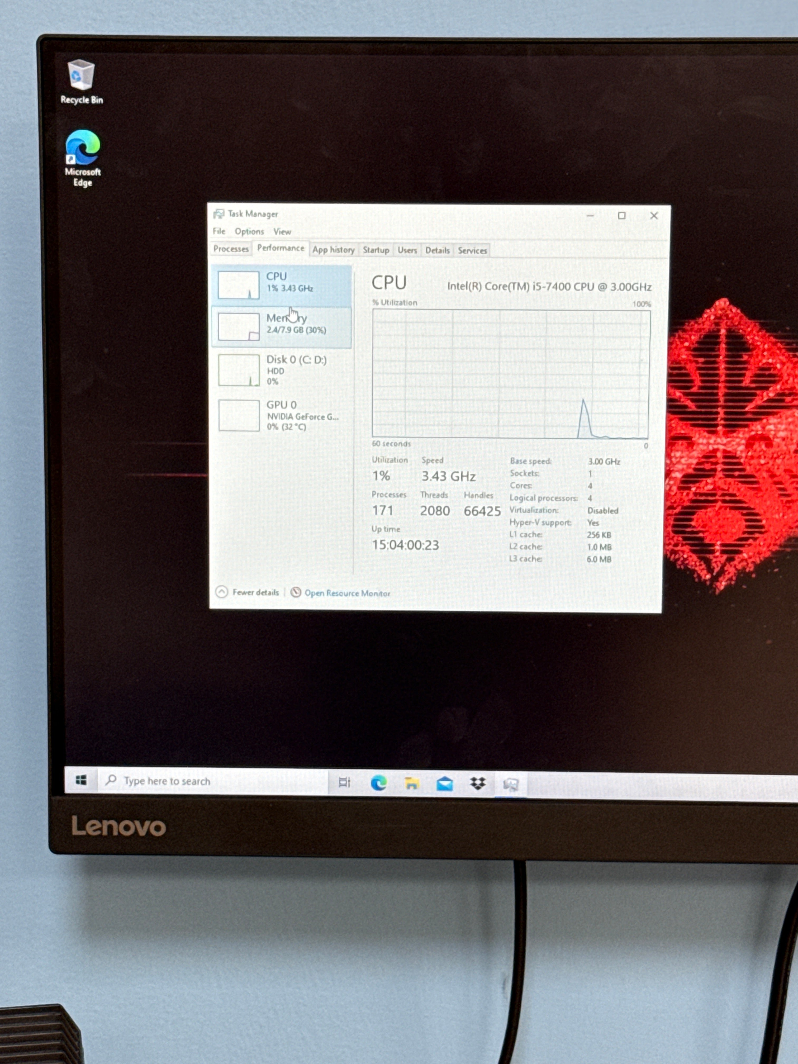Click the Fewer details arrow icon
798x1064 pixels.
coord(221,592)
